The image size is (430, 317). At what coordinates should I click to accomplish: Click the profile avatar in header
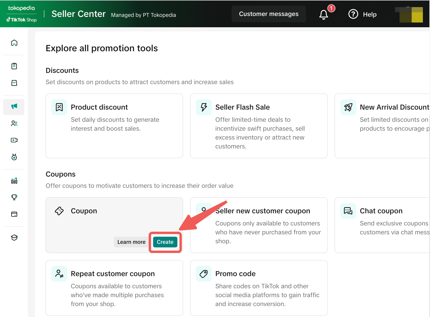[x=410, y=15]
